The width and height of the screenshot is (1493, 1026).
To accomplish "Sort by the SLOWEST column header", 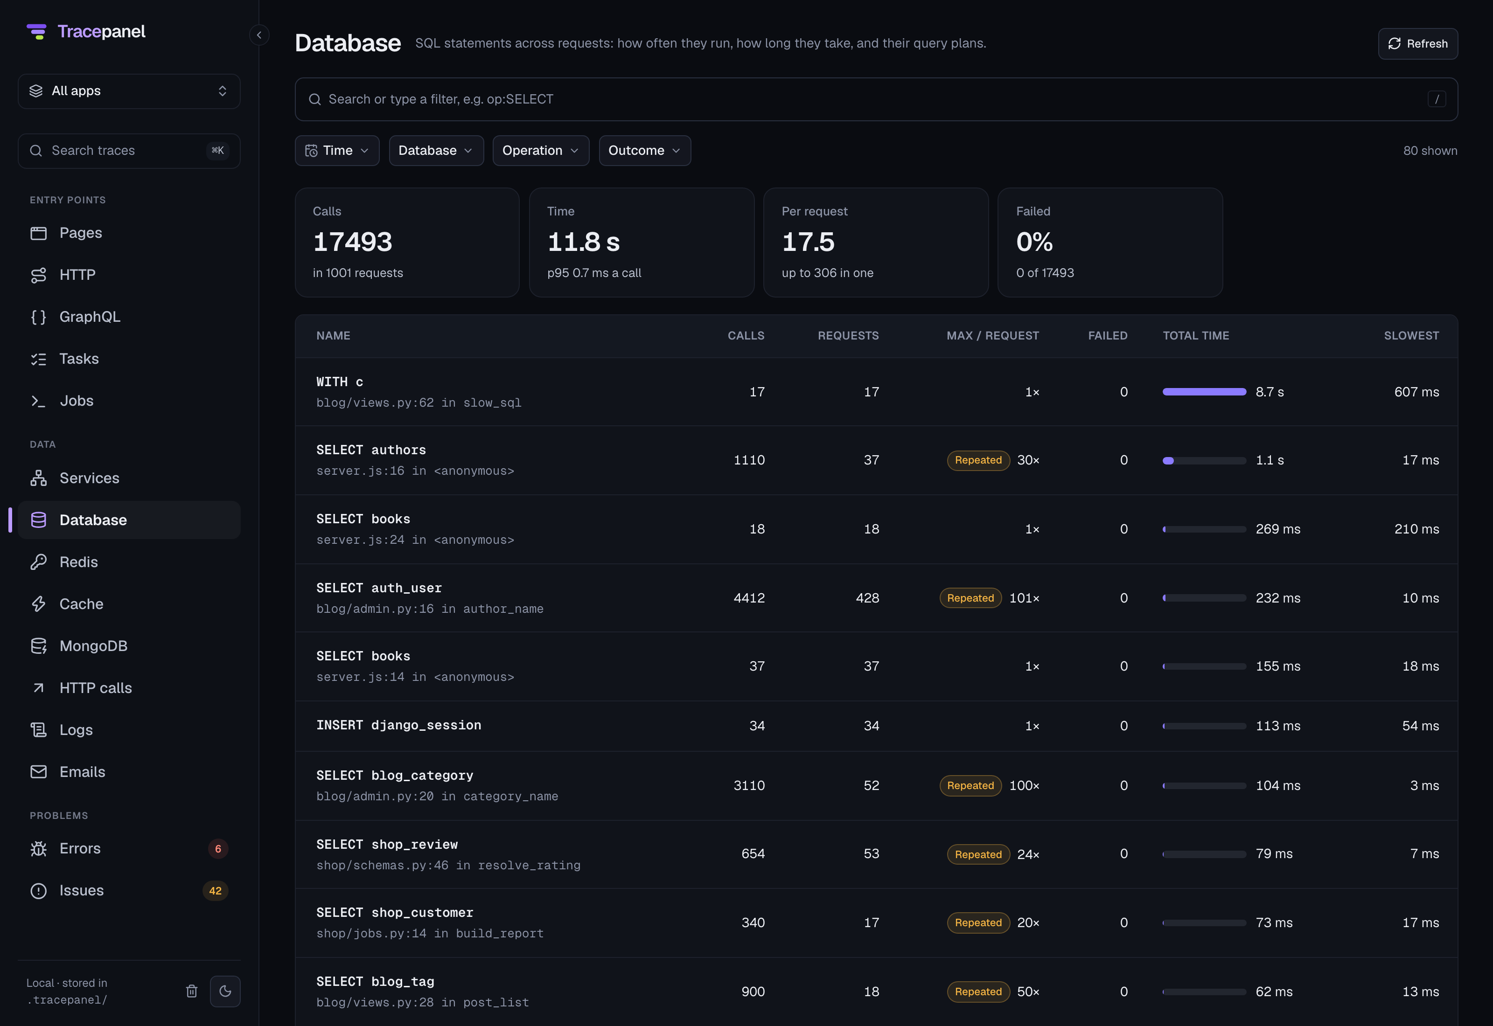I will pos(1411,336).
